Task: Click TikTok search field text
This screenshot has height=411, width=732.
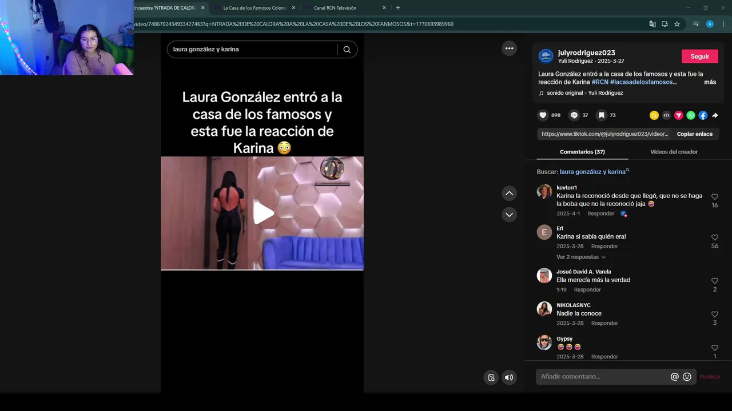Action: [x=206, y=50]
